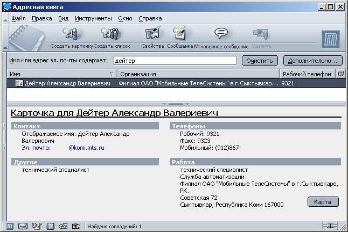Open the Инструменты menu
The height and width of the screenshot is (232, 348).
[x=93, y=18]
